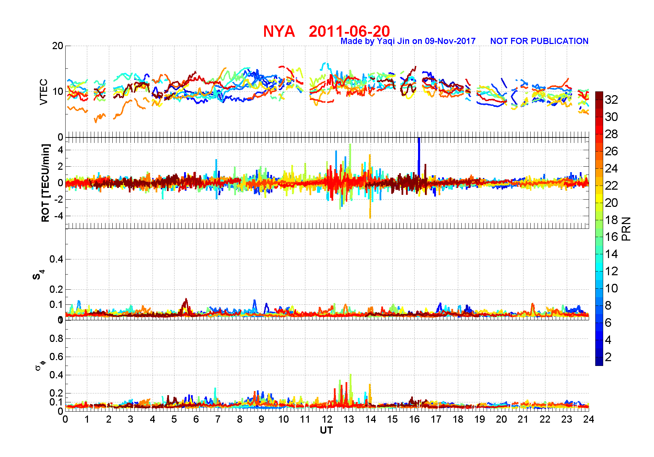Click the S4 y-axis label

[x=38, y=275]
